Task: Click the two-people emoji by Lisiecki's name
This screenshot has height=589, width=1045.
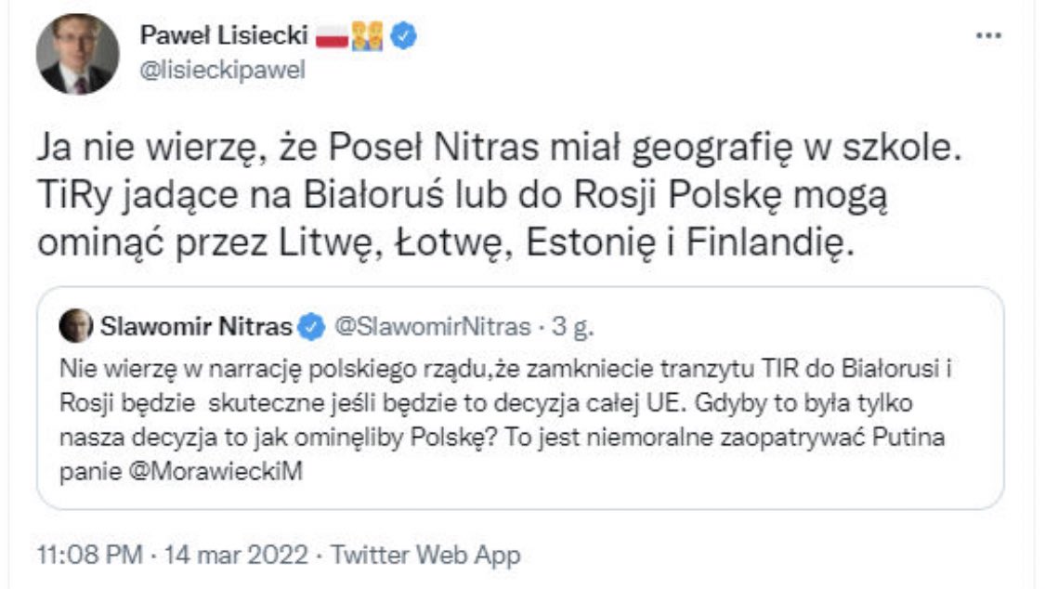Action: click(367, 35)
